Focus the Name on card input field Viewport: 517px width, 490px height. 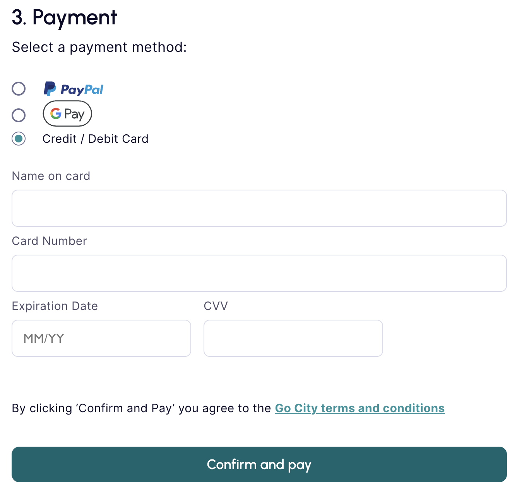259,208
